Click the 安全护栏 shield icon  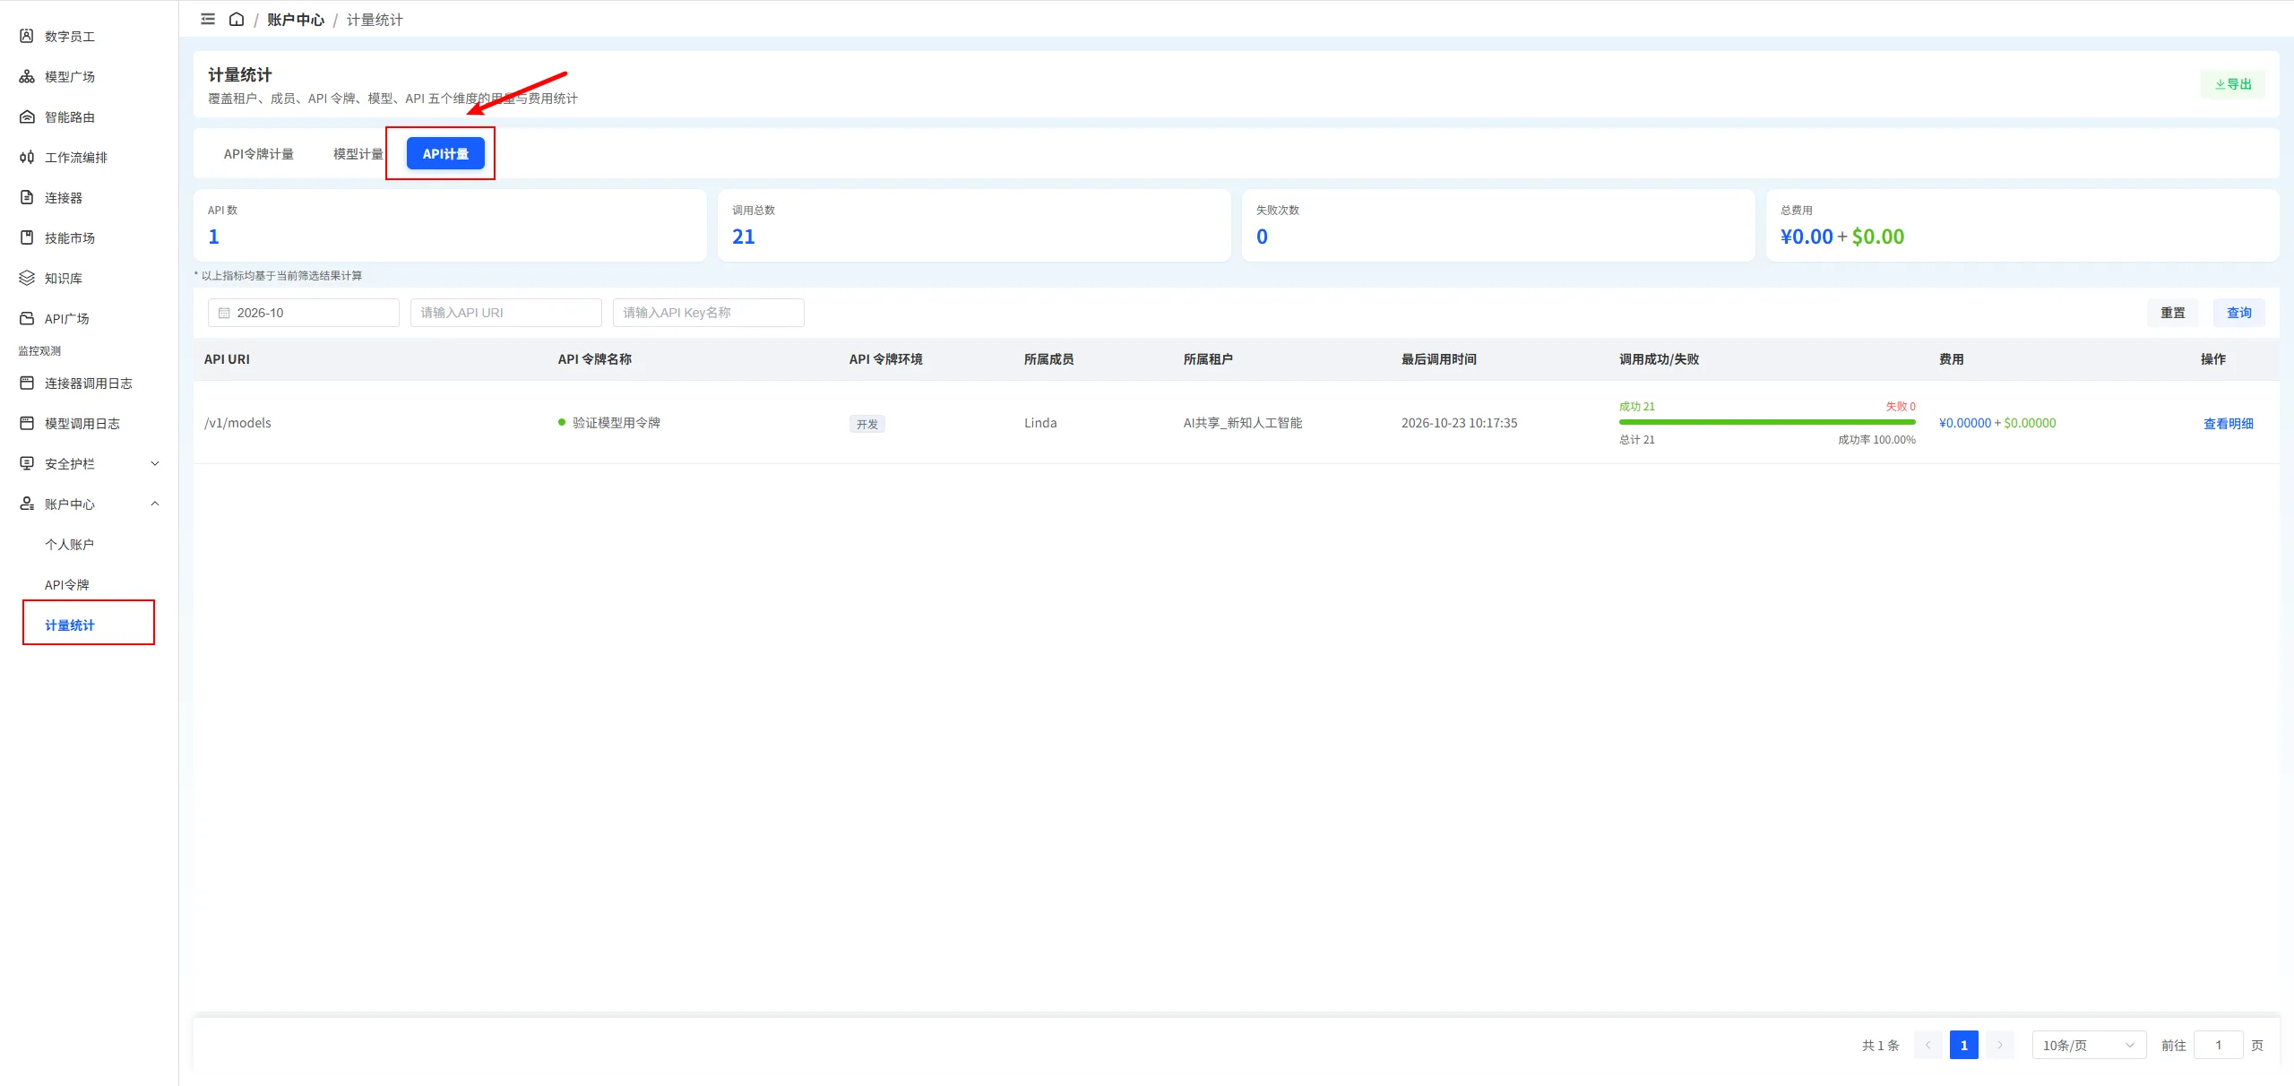[x=27, y=463]
